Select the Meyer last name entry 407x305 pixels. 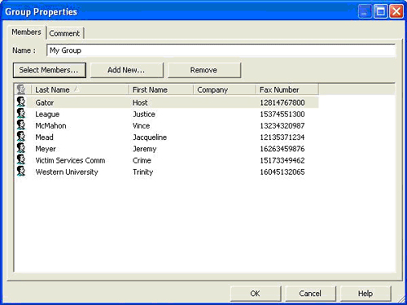pyautogui.click(x=46, y=149)
